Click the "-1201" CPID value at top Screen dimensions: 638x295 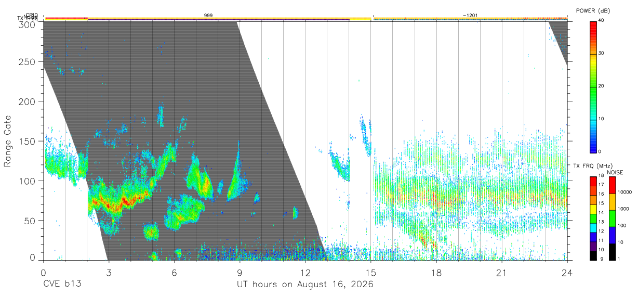pyautogui.click(x=470, y=16)
